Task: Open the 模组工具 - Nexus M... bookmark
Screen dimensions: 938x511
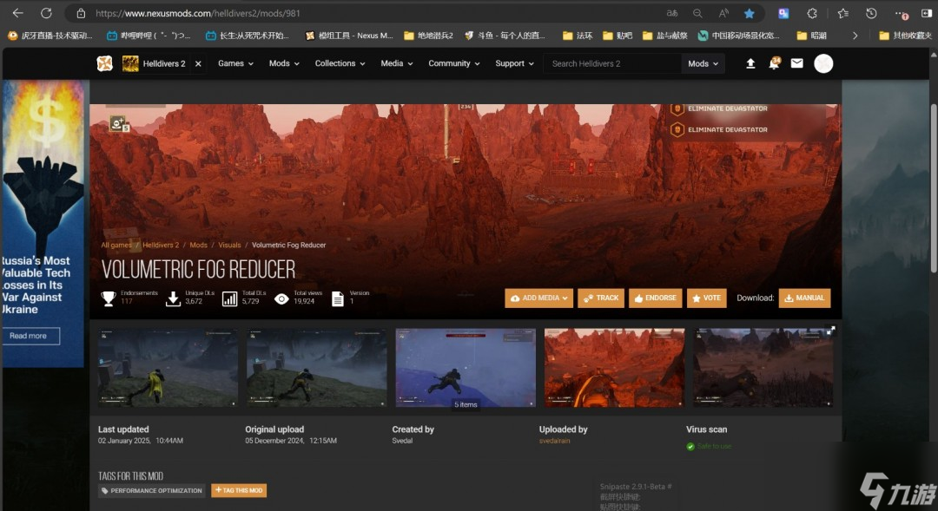Action: point(349,36)
